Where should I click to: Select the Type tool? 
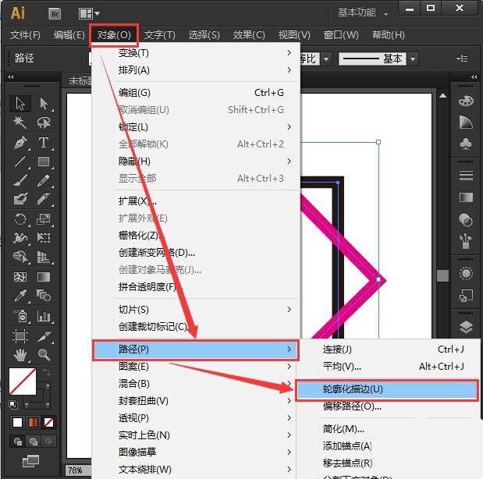tap(44, 143)
